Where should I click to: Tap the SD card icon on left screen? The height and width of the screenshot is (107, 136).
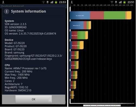click(x=48, y=2)
